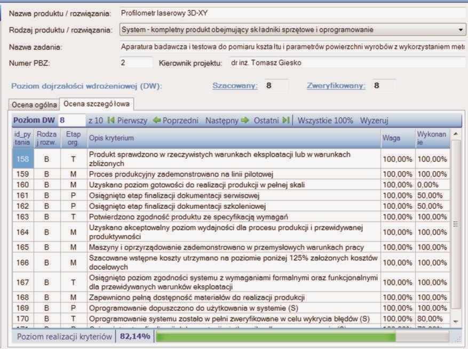Image resolution: width=468 pixels, height=349 pixels.
Task: Select row id 158 cell
Action: [23, 159]
